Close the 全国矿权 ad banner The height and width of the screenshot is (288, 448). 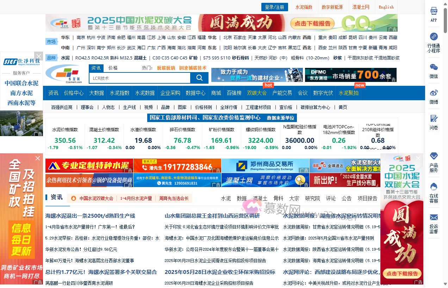tap(37, 158)
